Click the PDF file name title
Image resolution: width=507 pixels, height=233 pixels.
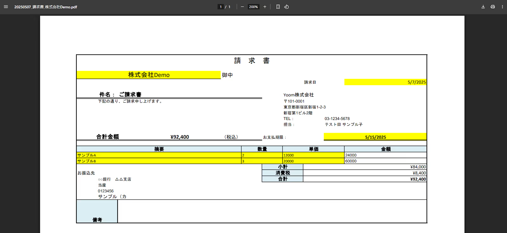coord(46,7)
